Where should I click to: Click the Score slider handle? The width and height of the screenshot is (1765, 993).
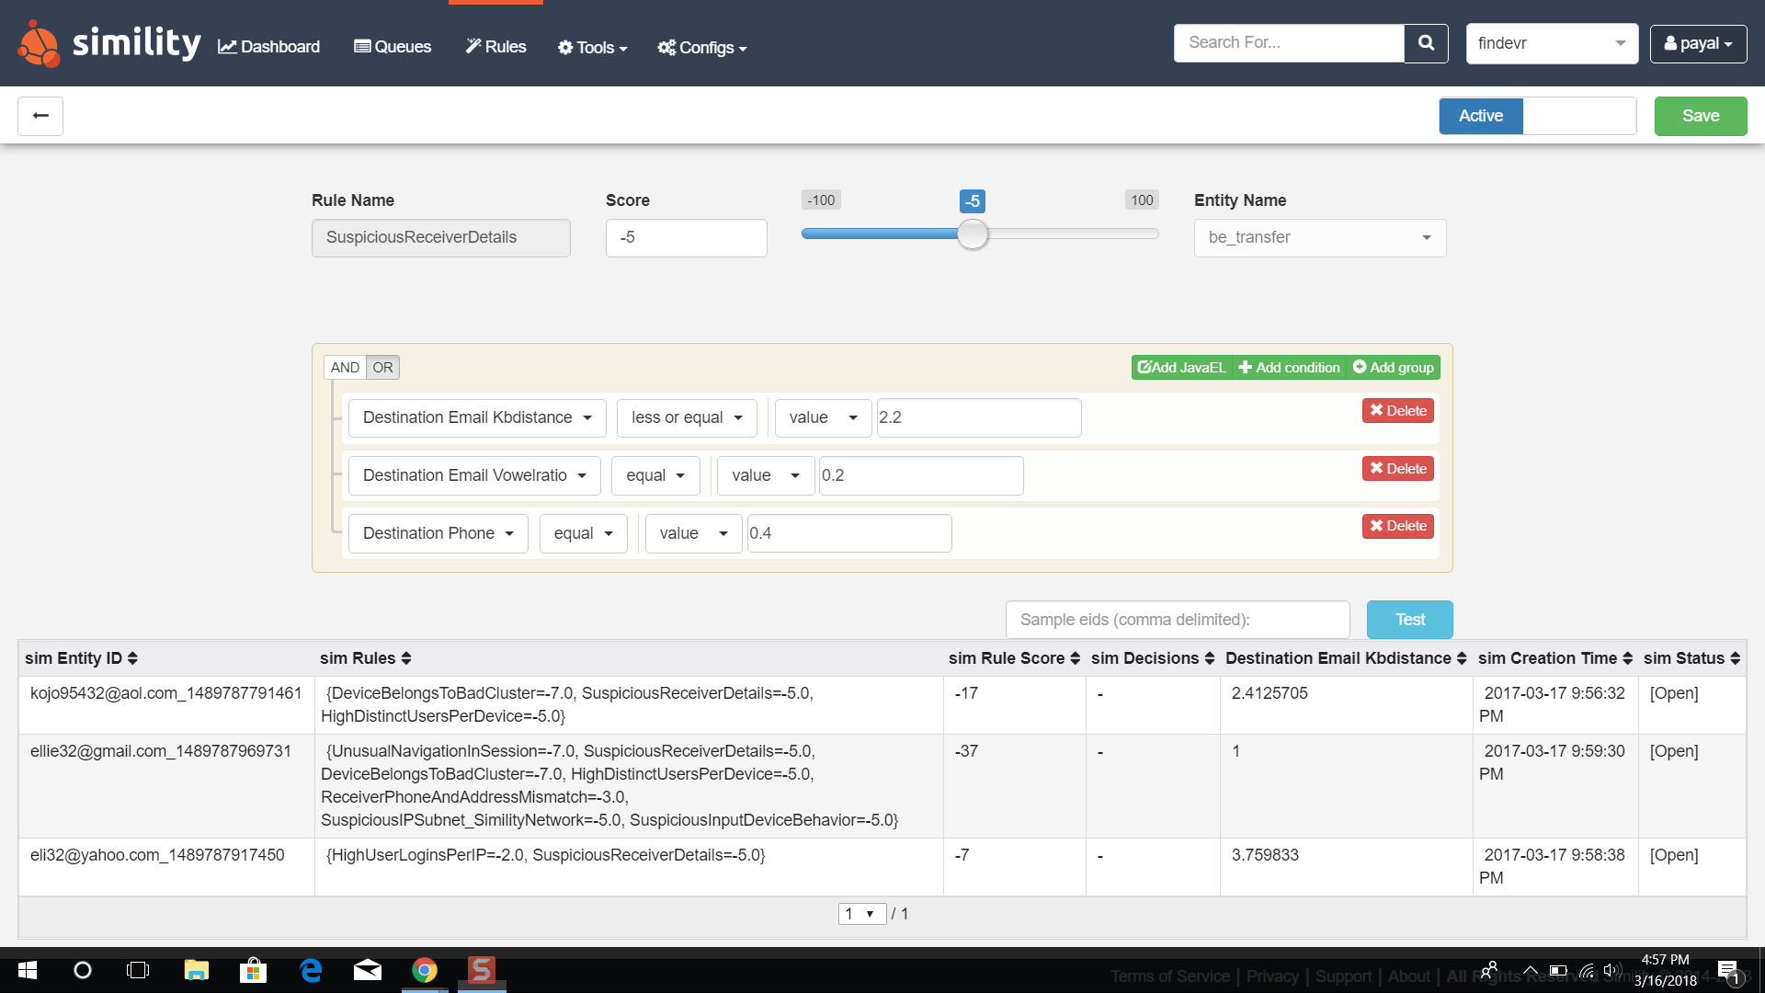coord(972,234)
